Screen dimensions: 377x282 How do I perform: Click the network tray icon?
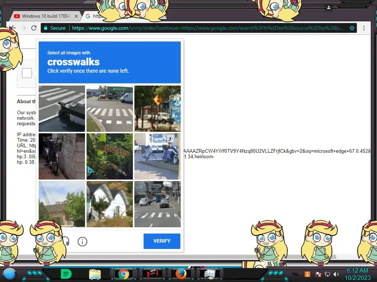[x=327, y=274]
